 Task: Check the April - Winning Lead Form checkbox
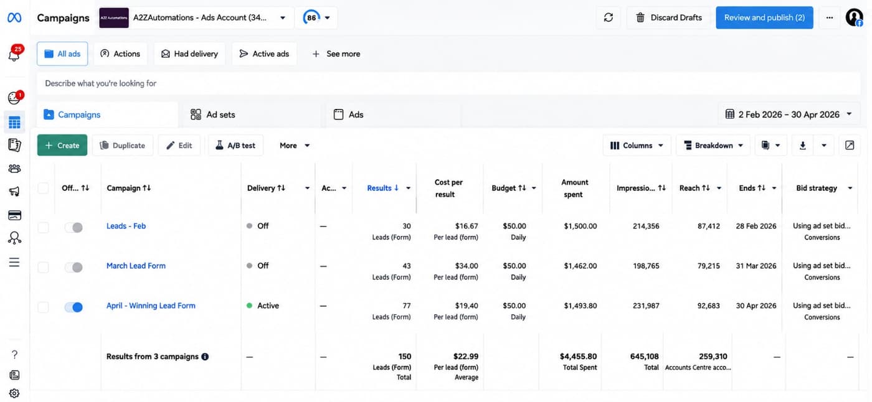43,307
